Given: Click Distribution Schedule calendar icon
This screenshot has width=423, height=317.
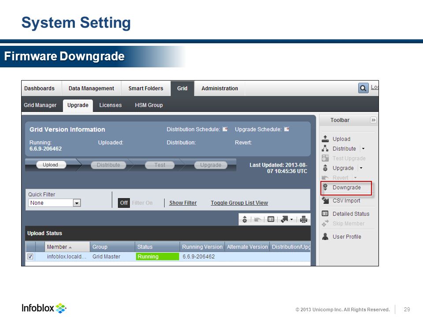Looking at the screenshot, I should tap(225, 129).
